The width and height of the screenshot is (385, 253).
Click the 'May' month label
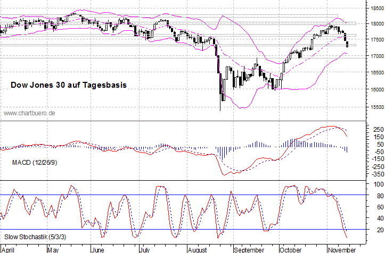[x=53, y=250]
